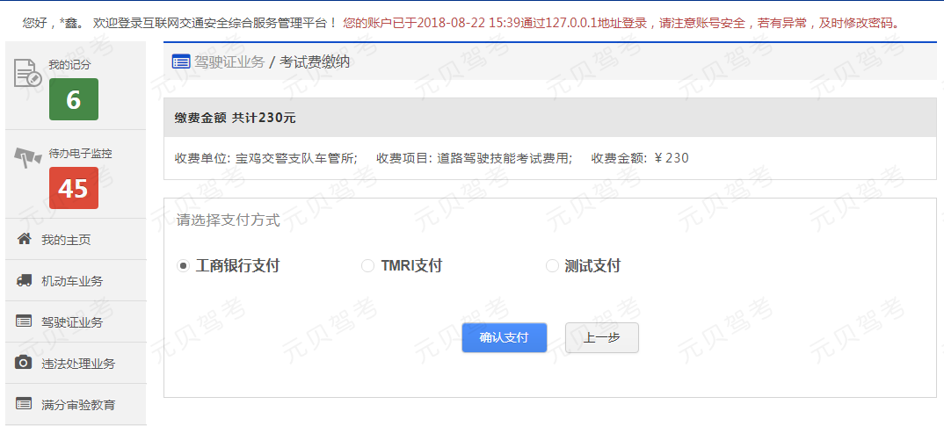Click the blue breadcrumb list icon
The height and width of the screenshot is (426, 944).
click(181, 61)
